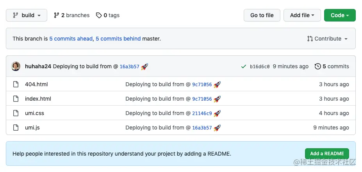Viewport: 362px width, 172px height.
Task: Expand the Add file dropdown
Action: [x=302, y=15]
